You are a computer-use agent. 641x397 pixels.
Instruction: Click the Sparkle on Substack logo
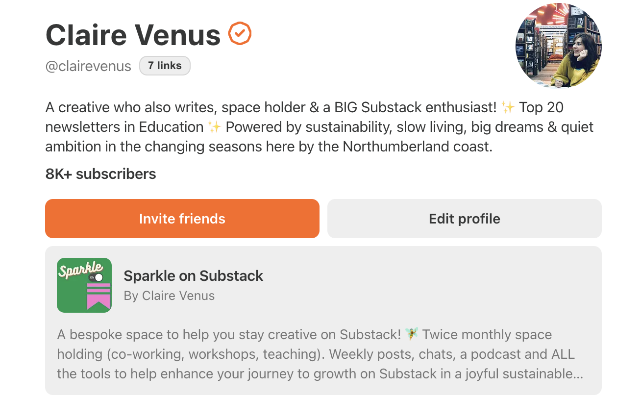pyautogui.click(x=84, y=285)
